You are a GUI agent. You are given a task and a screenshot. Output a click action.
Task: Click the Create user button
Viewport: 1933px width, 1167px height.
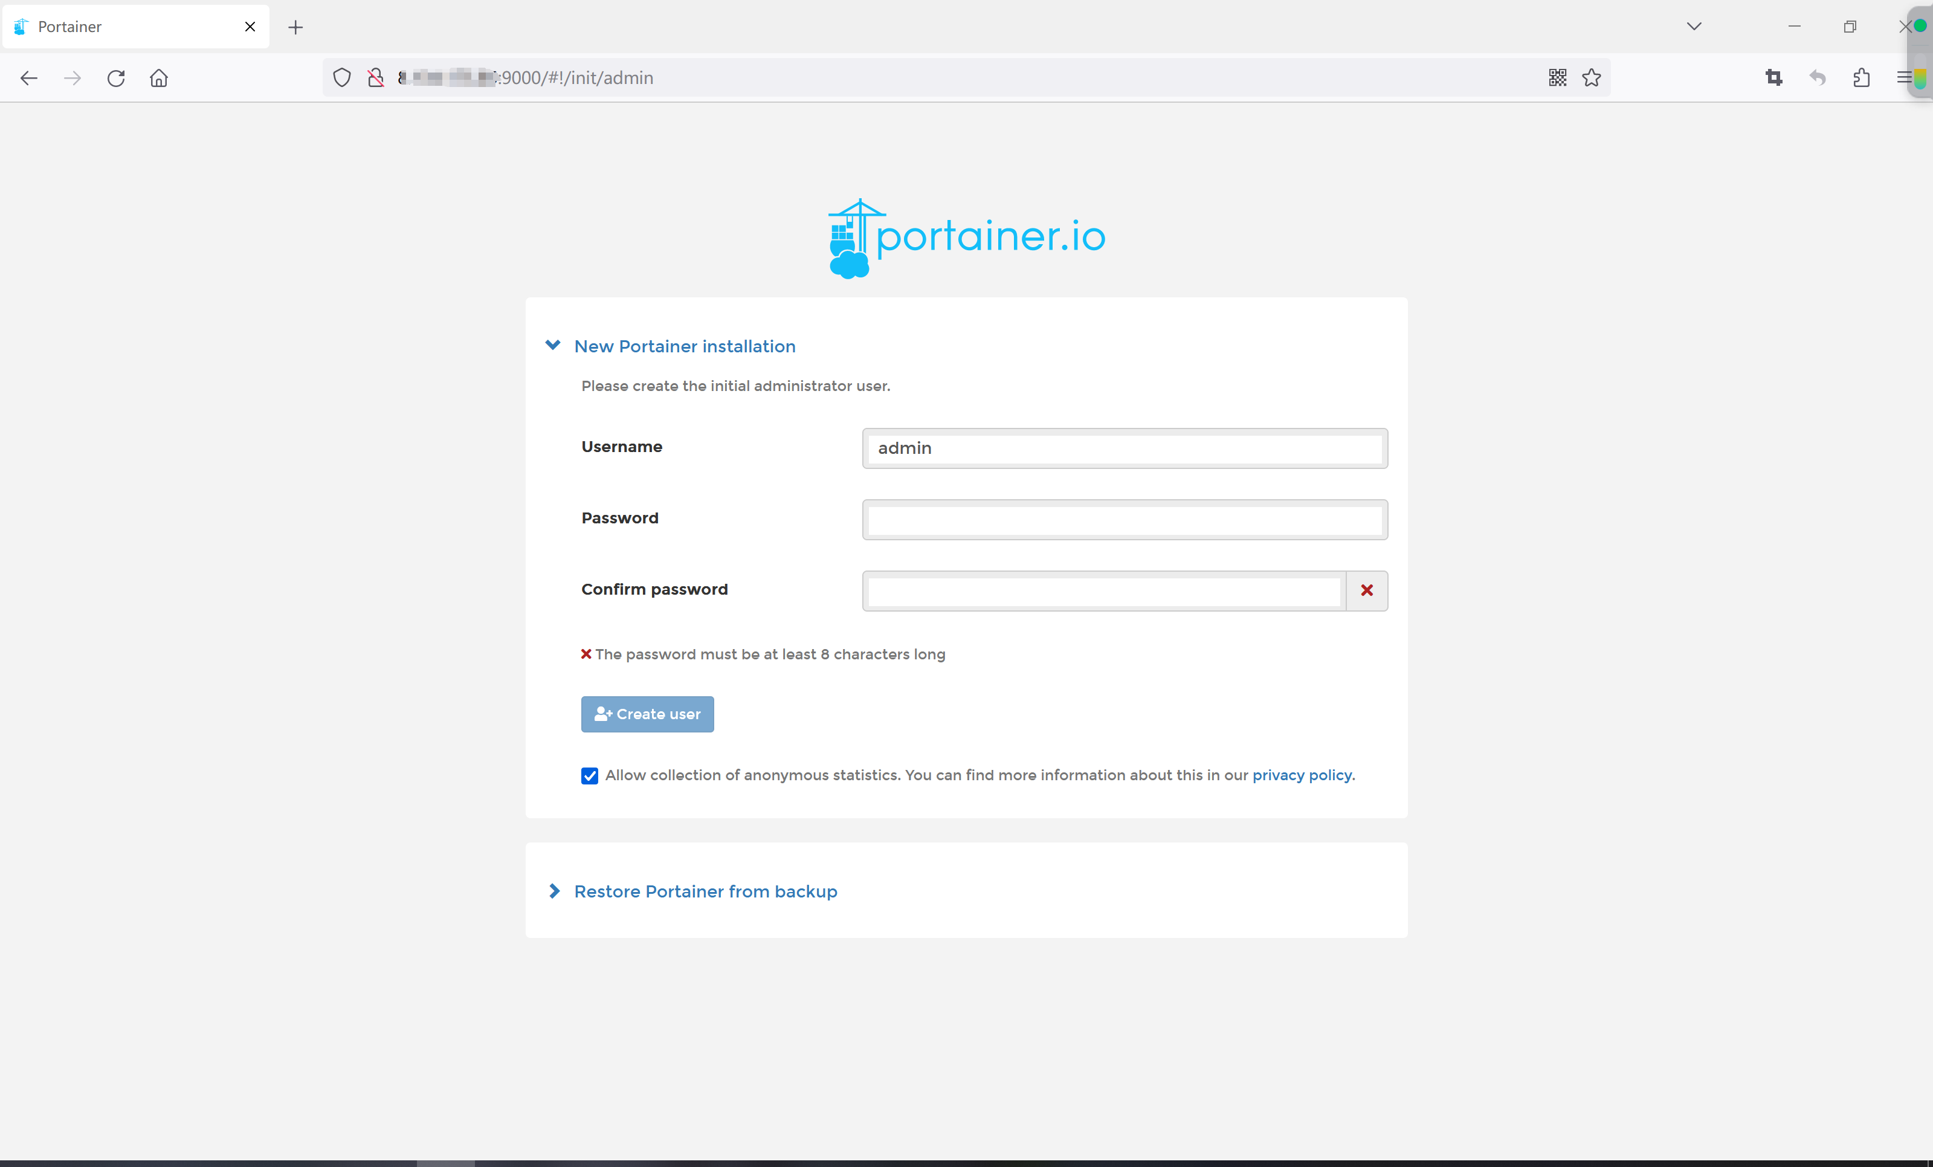click(648, 714)
